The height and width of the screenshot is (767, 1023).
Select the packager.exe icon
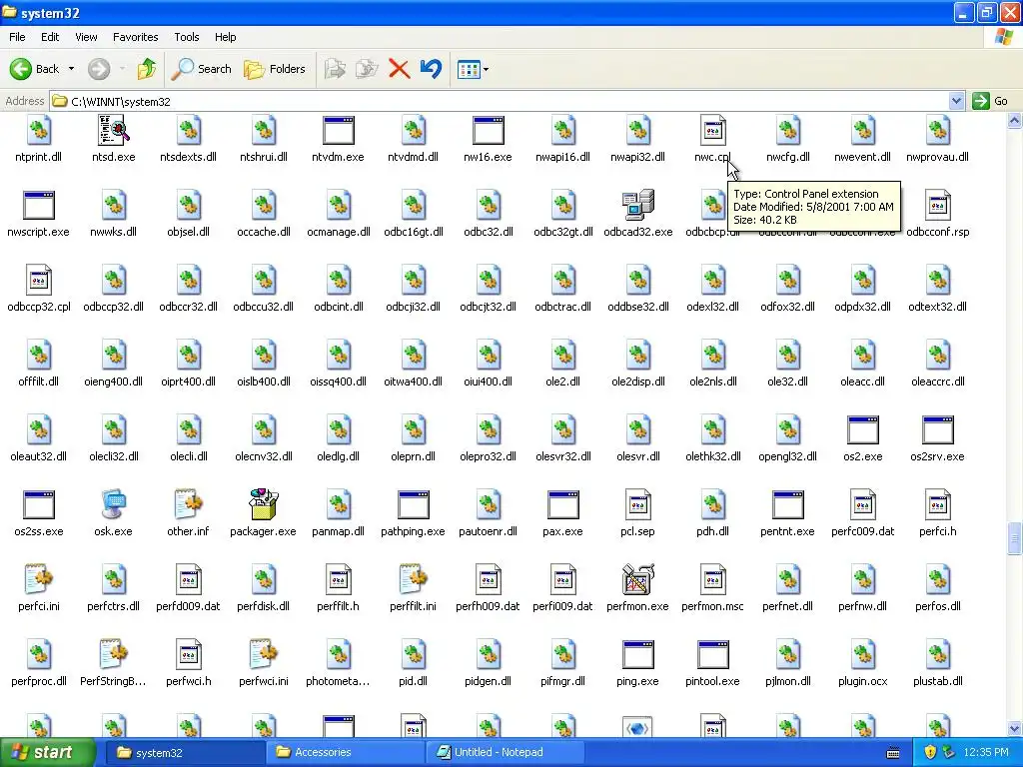pos(264,504)
